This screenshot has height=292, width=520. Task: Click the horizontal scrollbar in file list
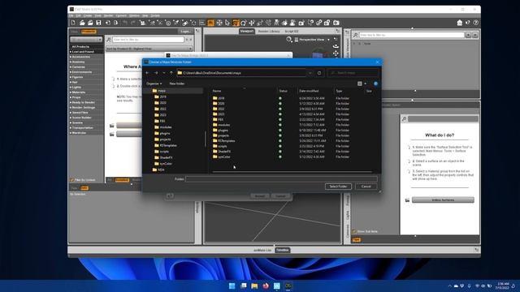coord(292,172)
